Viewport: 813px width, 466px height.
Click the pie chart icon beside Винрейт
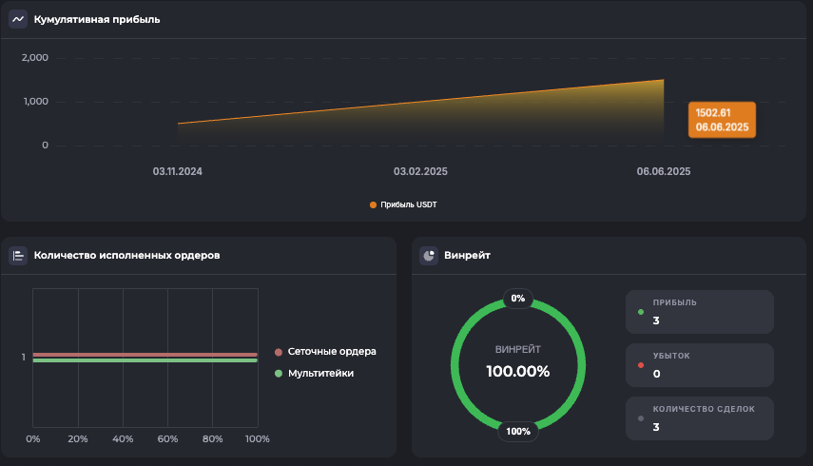(429, 255)
